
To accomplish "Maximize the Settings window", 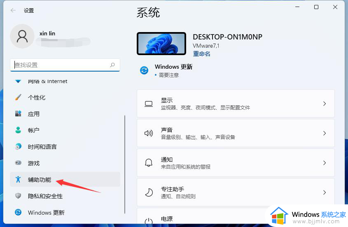I will coord(316,7).
